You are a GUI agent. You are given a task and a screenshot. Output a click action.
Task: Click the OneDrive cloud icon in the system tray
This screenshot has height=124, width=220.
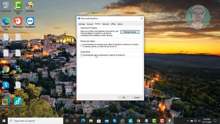click(x=192, y=121)
